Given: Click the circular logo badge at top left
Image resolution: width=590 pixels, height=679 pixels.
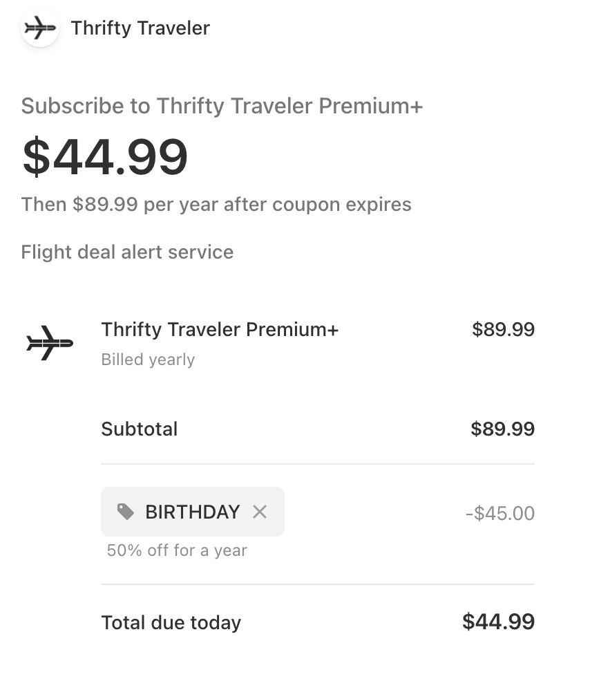Looking at the screenshot, I should click(39, 28).
